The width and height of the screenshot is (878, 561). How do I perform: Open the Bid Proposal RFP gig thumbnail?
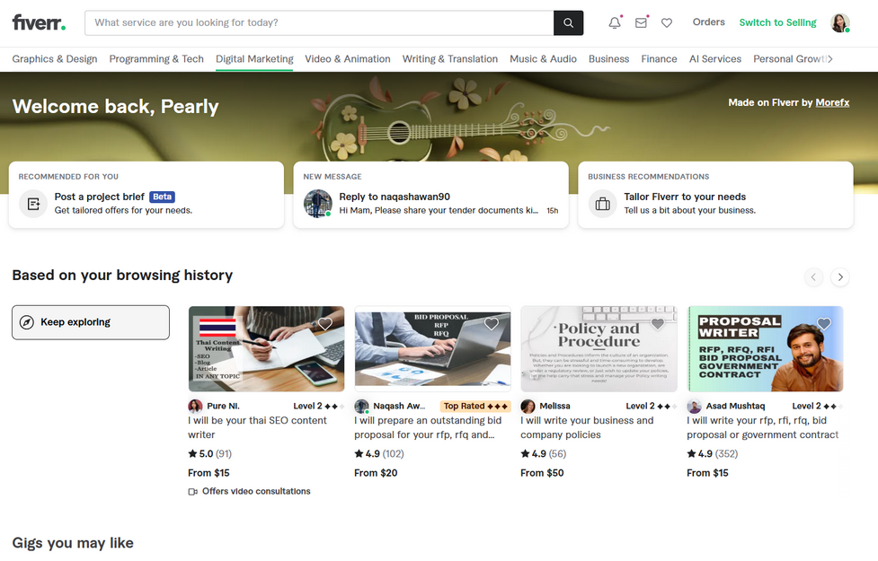(433, 348)
